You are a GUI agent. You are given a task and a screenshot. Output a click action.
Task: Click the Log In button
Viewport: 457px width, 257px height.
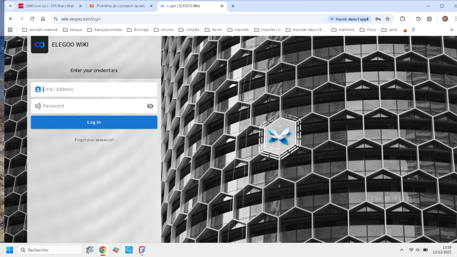pos(94,122)
